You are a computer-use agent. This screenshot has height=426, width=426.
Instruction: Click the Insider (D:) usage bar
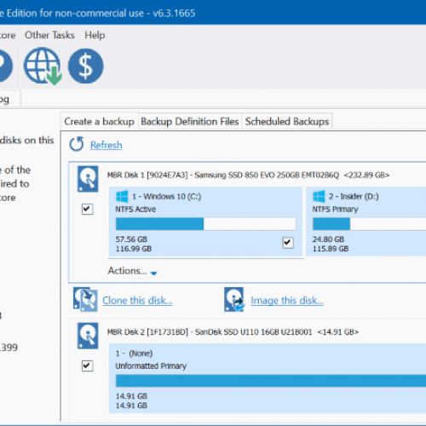click(369, 224)
